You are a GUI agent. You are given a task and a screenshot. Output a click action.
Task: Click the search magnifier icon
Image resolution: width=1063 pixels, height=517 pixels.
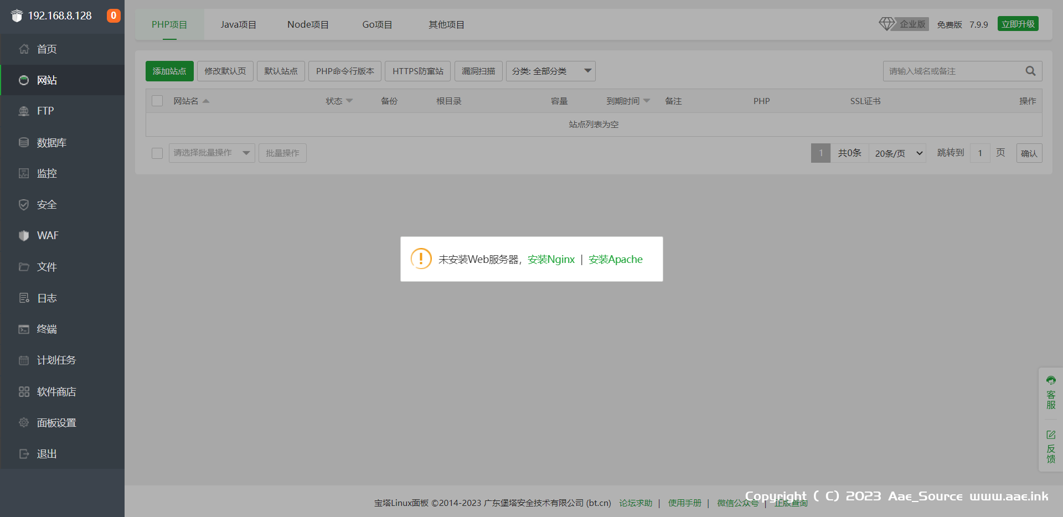(1030, 71)
